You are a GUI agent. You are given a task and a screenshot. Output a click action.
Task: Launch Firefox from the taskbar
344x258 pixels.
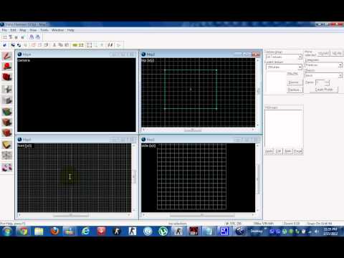[54, 231]
